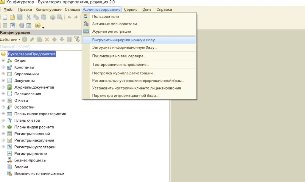Close the Администрирование menu header

[x=102, y=10]
